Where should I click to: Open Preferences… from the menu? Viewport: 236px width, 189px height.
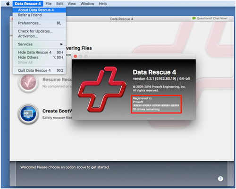(x=39, y=23)
